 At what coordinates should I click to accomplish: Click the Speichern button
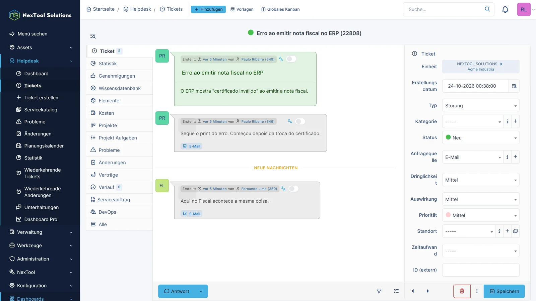pos(504,291)
